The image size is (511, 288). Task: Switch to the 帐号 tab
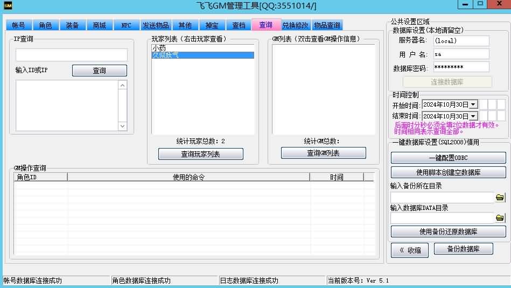(x=19, y=25)
